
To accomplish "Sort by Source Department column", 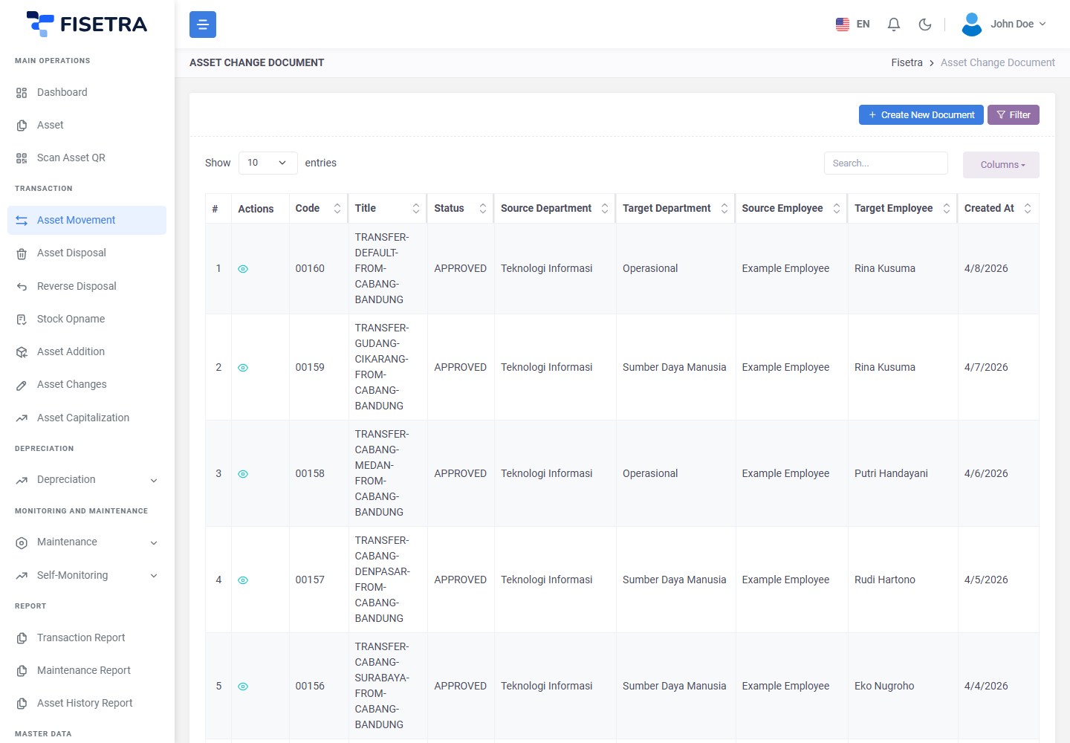I will pos(555,209).
